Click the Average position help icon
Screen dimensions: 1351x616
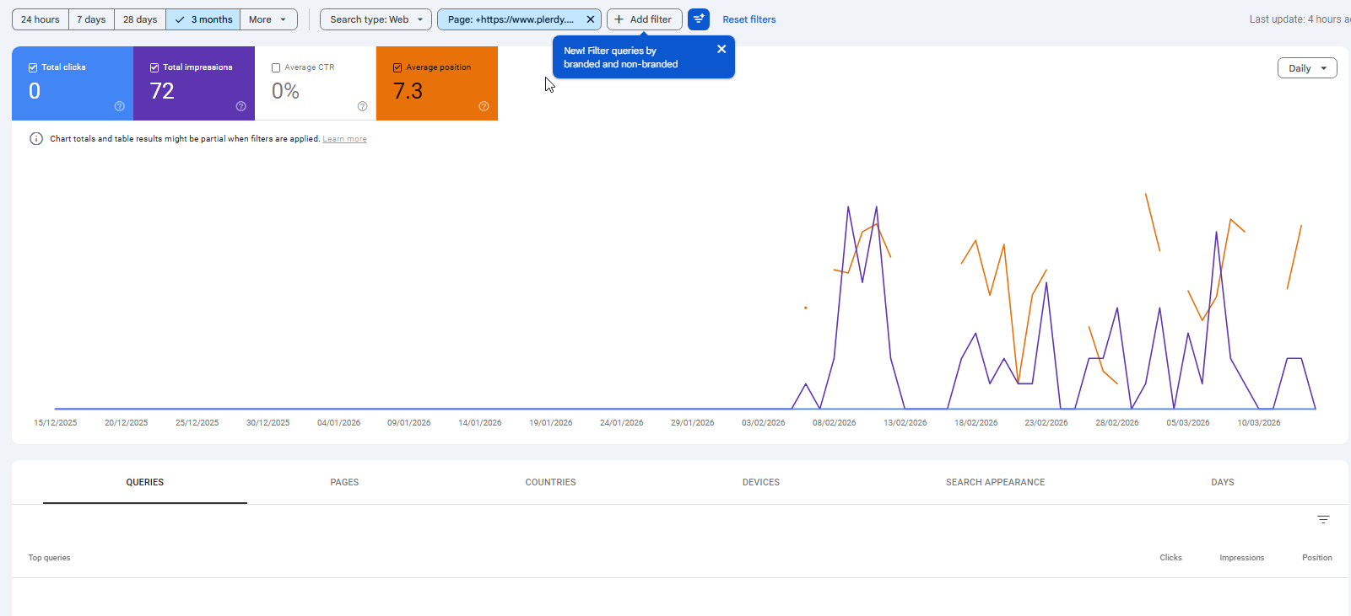click(484, 106)
